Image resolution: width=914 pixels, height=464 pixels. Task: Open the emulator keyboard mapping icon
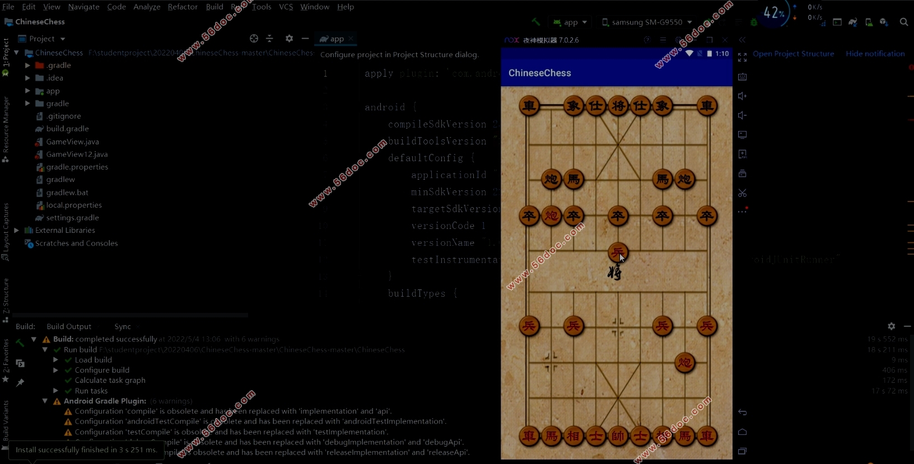coord(742,77)
